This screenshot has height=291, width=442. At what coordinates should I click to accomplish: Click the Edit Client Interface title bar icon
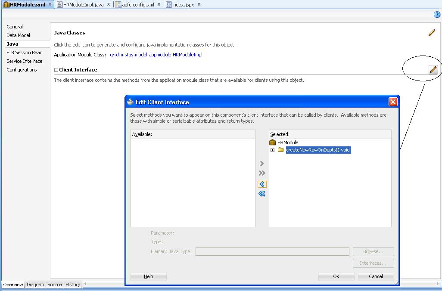tap(130, 102)
